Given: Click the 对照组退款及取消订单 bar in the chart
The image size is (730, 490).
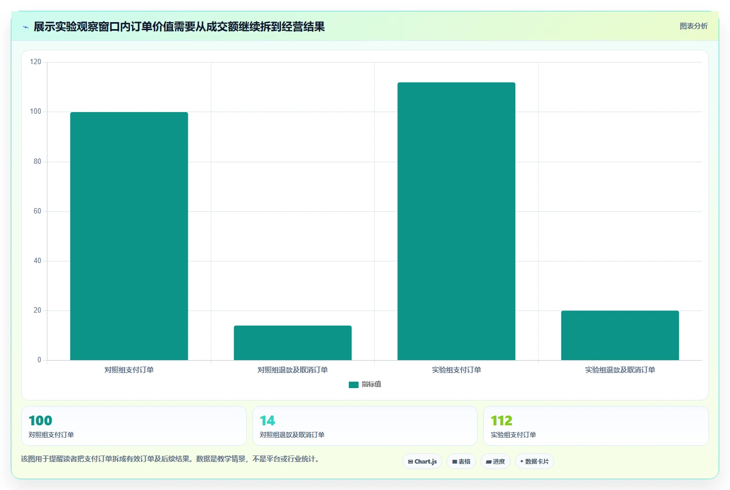Looking at the screenshot, I should (293, 343).
